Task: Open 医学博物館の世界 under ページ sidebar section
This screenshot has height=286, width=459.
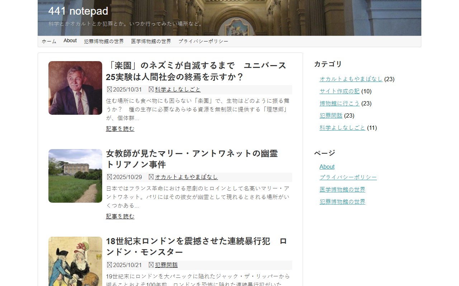Action: point(342,189)
